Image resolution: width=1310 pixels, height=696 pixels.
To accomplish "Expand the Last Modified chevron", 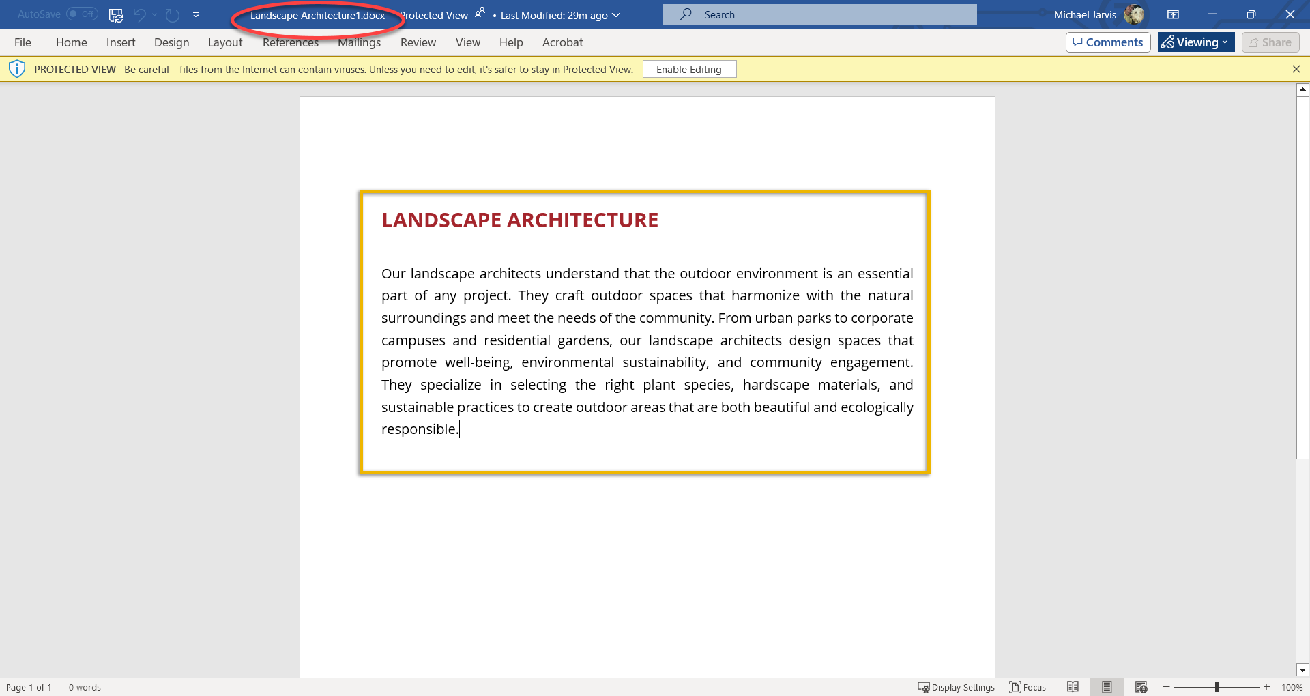I will 616,15.
